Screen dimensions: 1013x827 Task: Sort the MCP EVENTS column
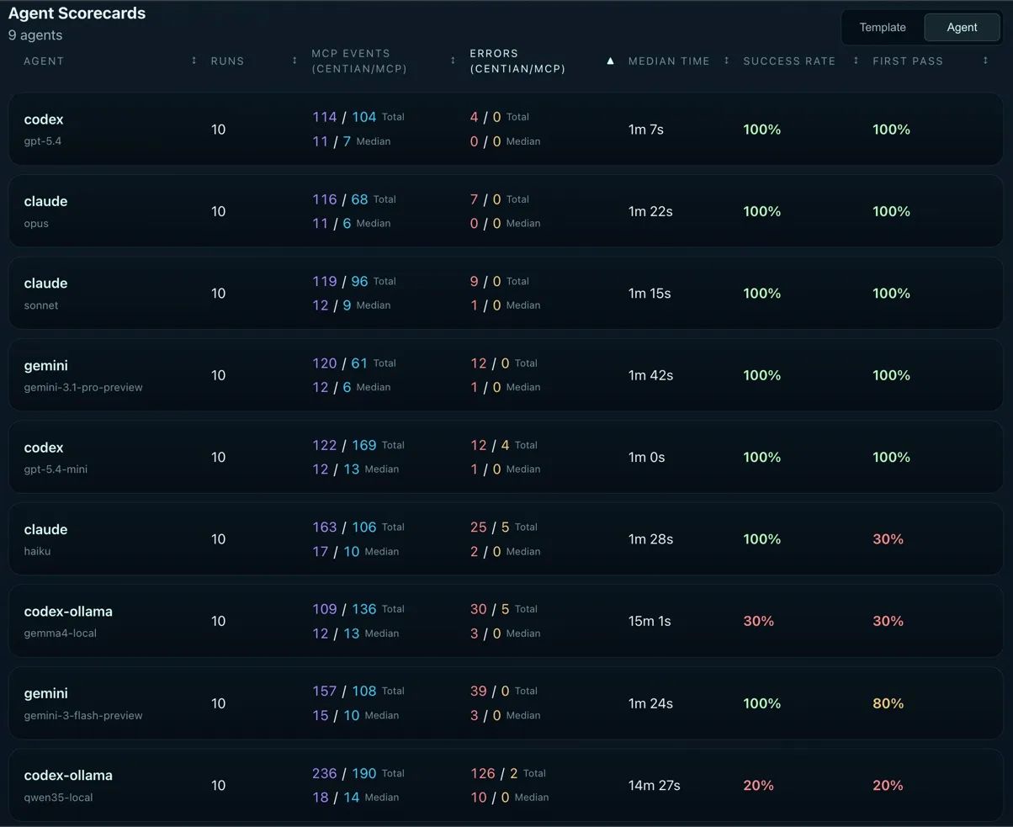click(x=453, y=61)
